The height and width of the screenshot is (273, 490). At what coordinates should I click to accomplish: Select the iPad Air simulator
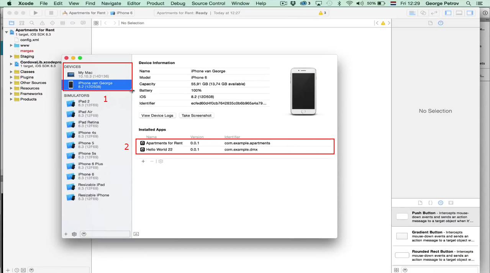[x=97, y=114]
